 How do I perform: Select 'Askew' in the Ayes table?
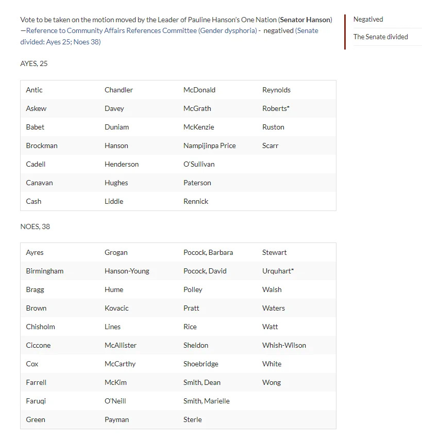[x=36, y=108]
